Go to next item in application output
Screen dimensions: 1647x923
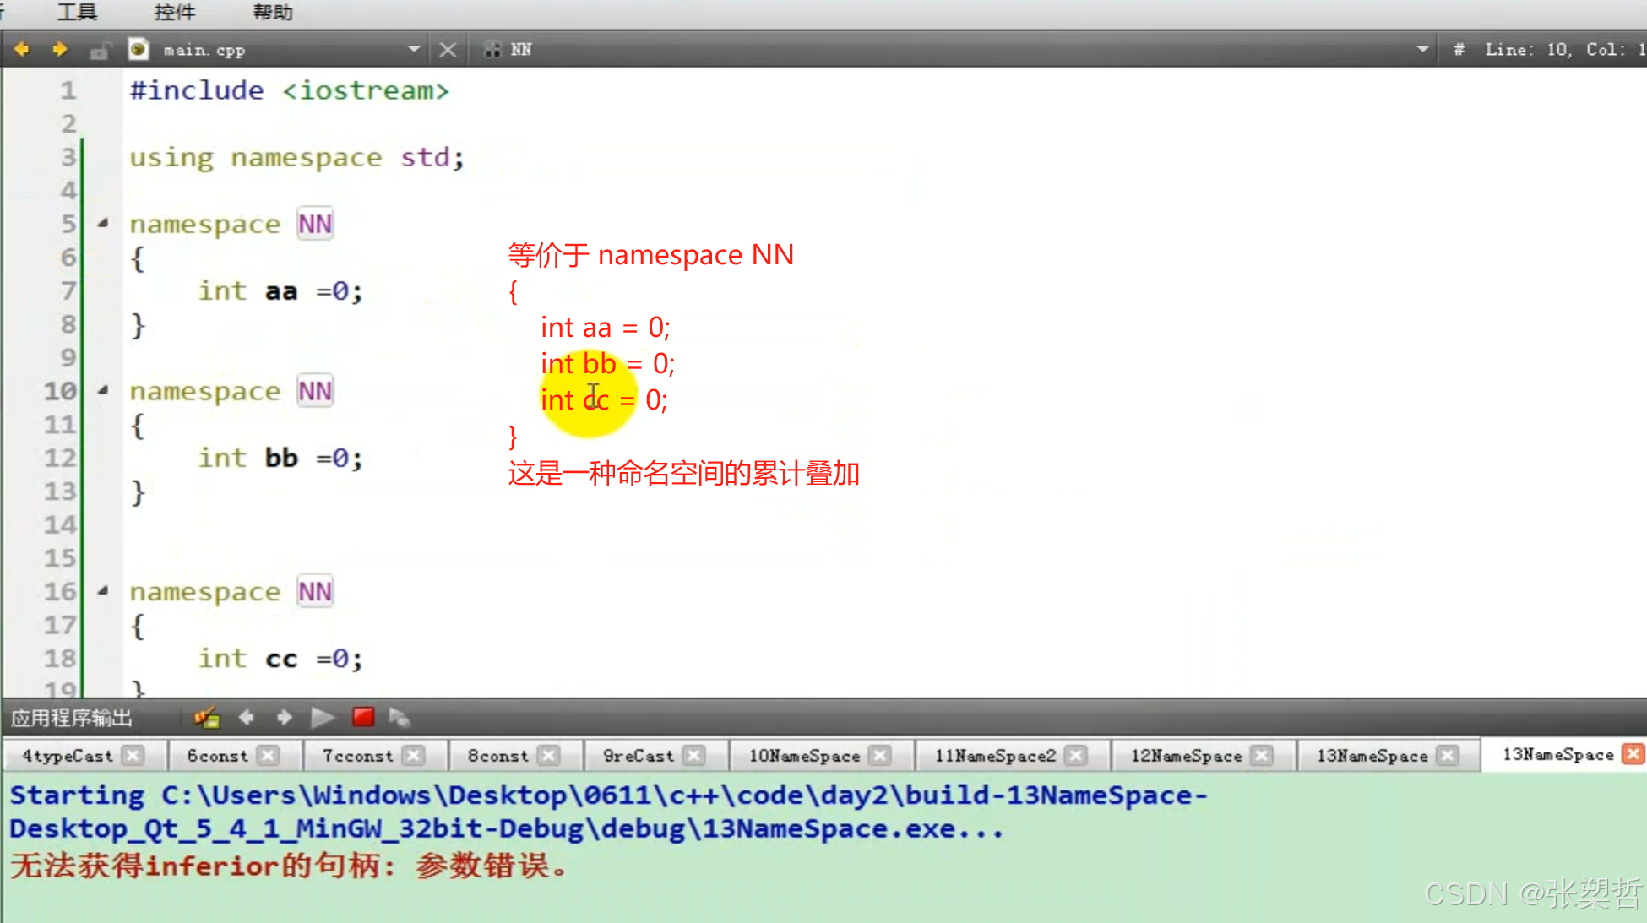(285, 718)
